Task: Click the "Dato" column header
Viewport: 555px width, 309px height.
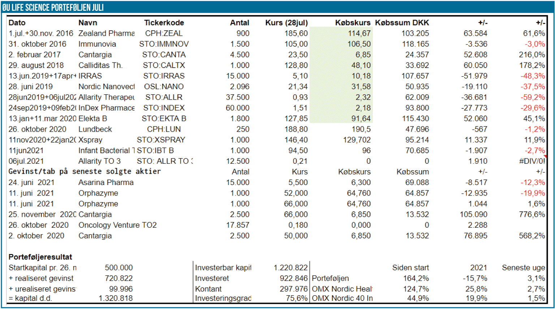Action: click(x=17, y=23)
